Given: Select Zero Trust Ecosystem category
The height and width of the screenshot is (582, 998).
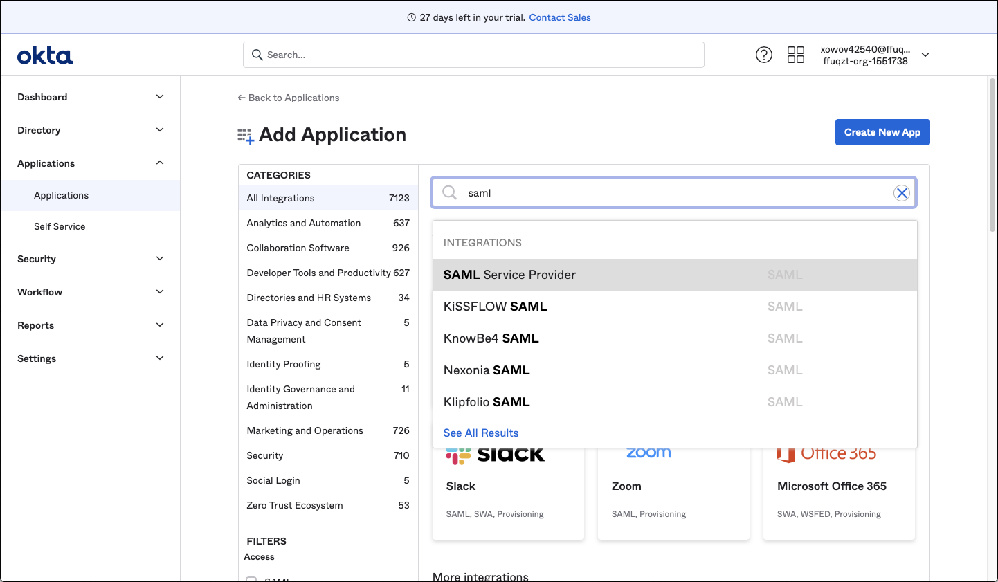Looking at the screenshot, I should [x=328, y=505].
